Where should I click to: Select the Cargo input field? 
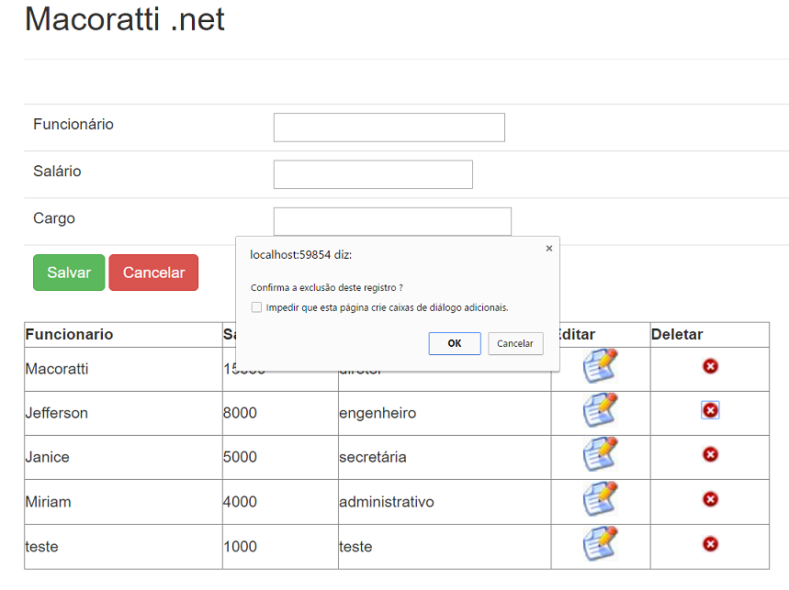pos(392,221)
